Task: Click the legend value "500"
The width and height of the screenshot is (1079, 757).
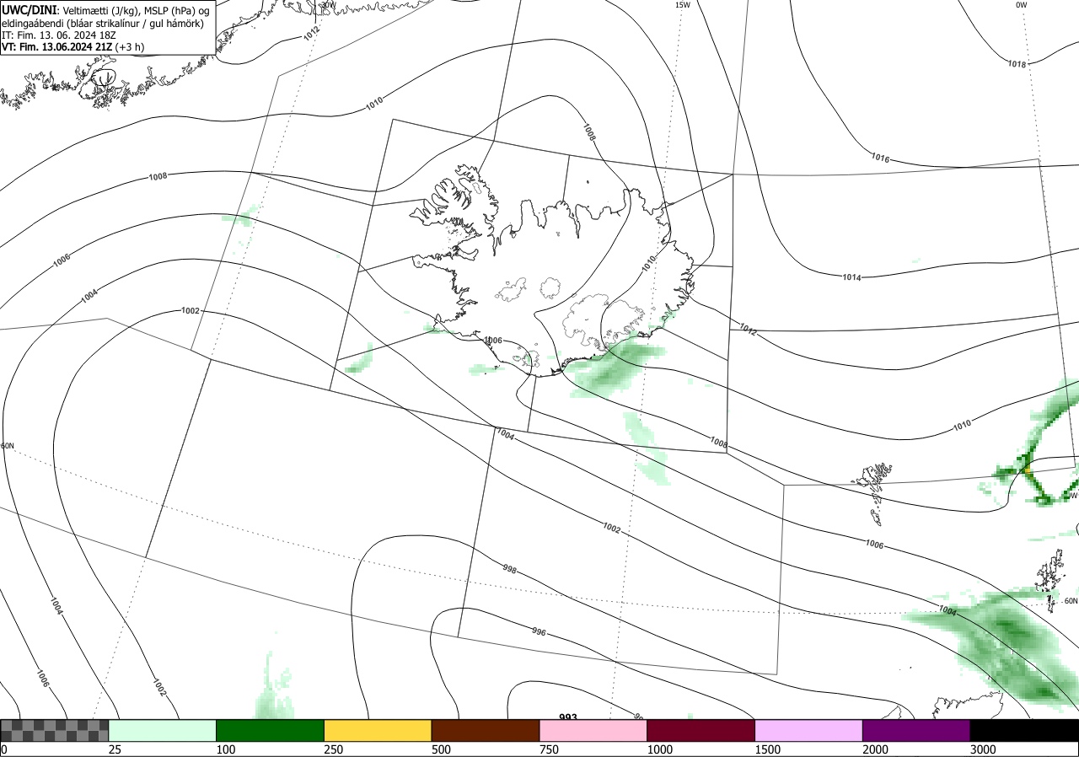Action: click(x=441, y=749)
